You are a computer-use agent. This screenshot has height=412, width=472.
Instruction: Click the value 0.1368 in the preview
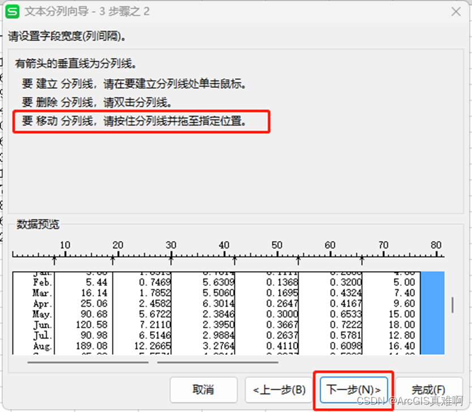pyautogui.click(x=282, y=282)
